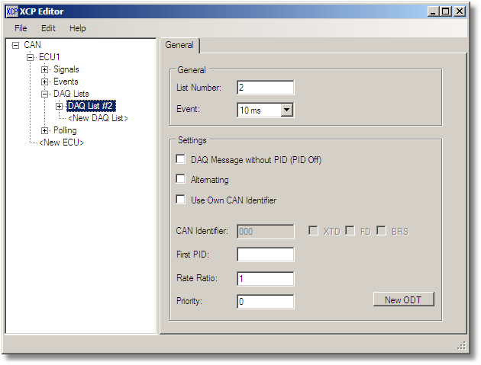Viewport: 481px width, 365px height.
Task: Enable DAQ Message without PID checkbox
Action: [181, 159]
